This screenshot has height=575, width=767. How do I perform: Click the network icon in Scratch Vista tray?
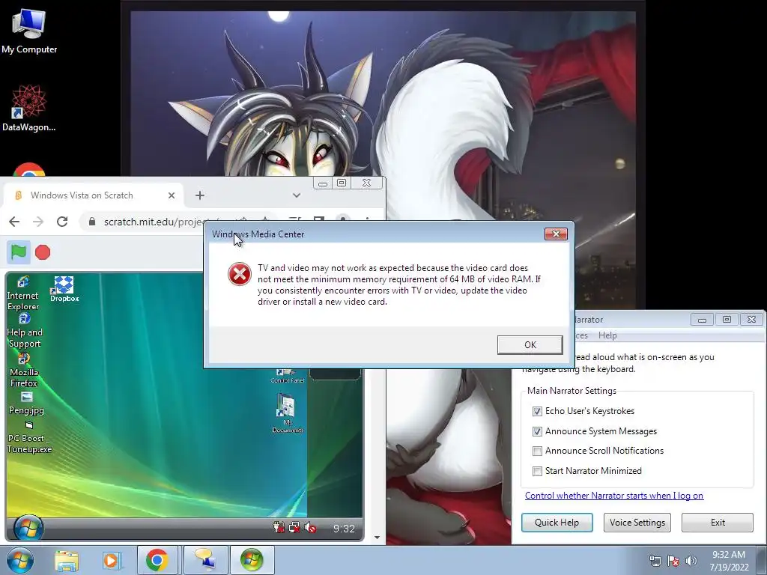pyautogui.click(x=294, y=528)
